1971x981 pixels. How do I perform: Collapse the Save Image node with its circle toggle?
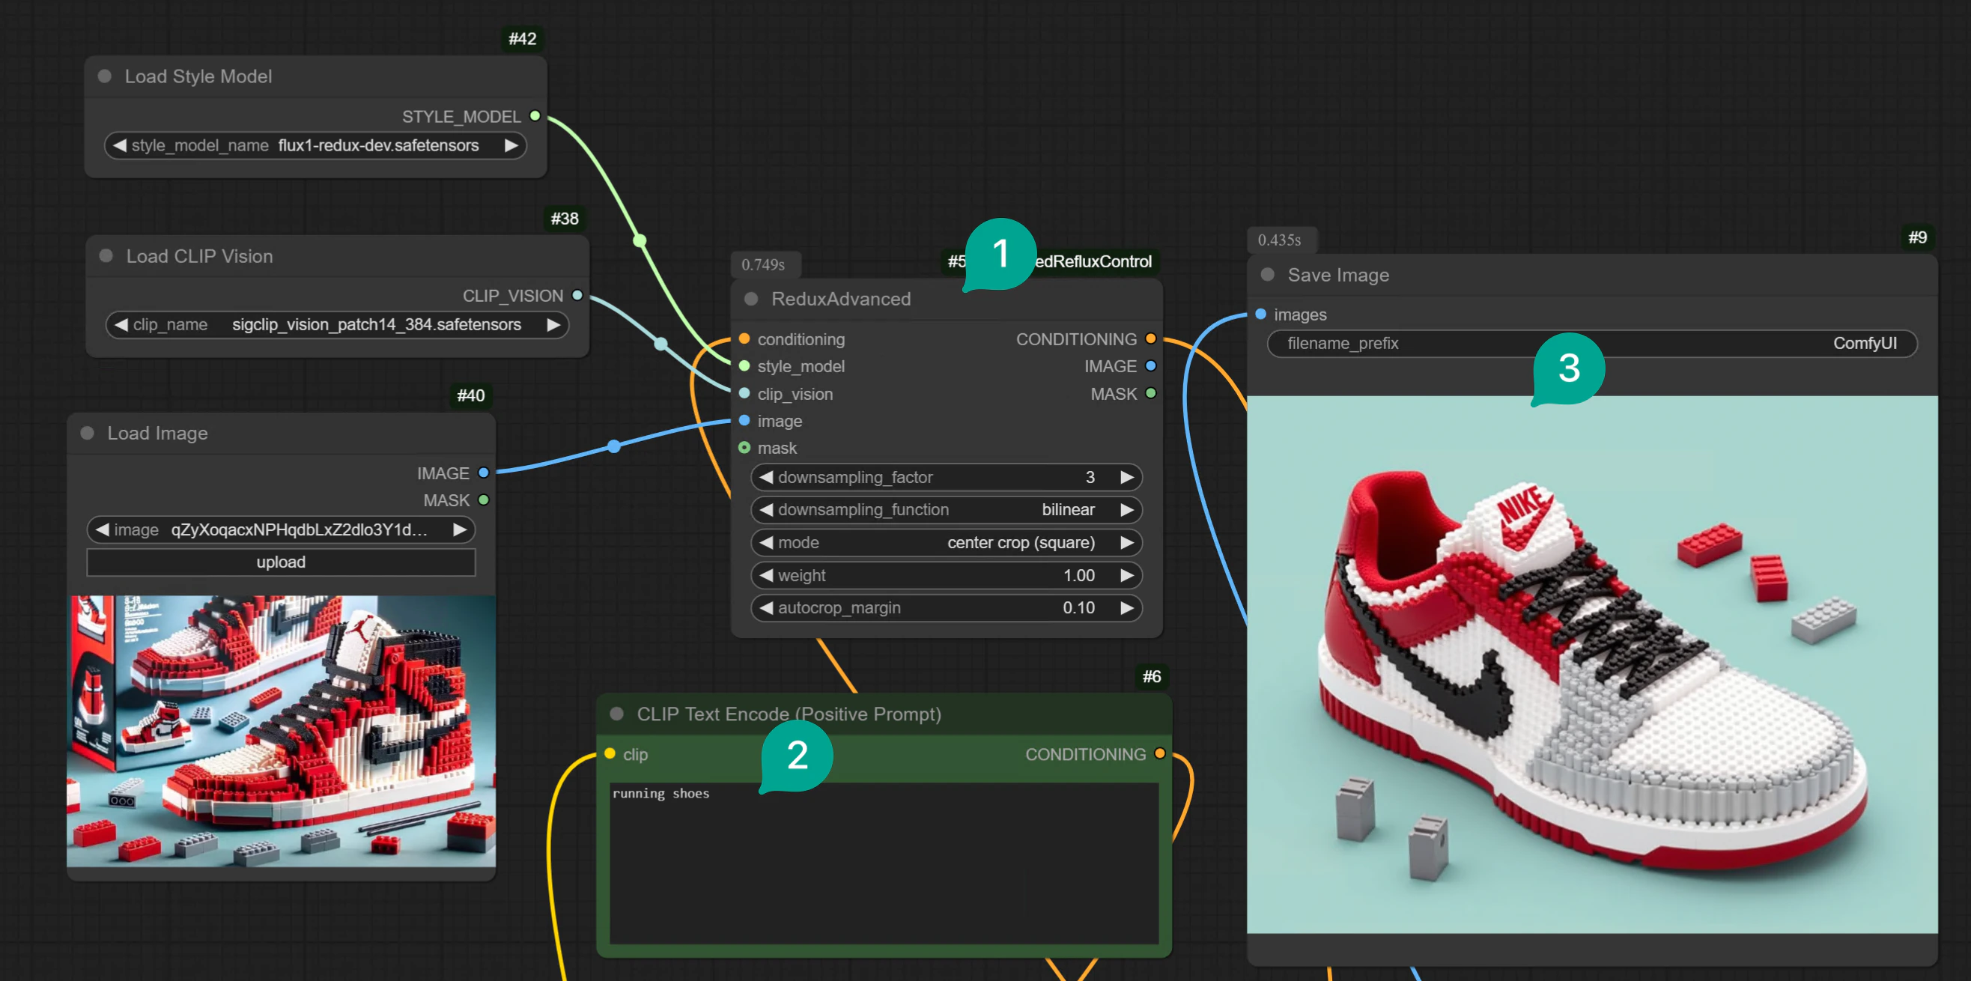[1267, 275]
